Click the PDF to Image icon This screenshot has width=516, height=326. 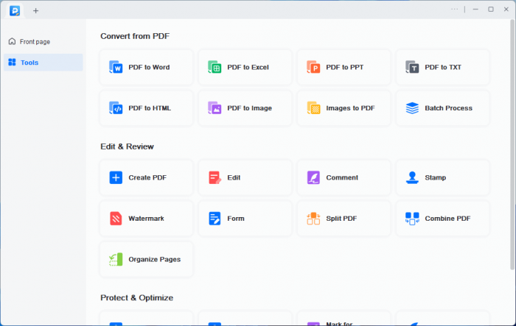215,107
